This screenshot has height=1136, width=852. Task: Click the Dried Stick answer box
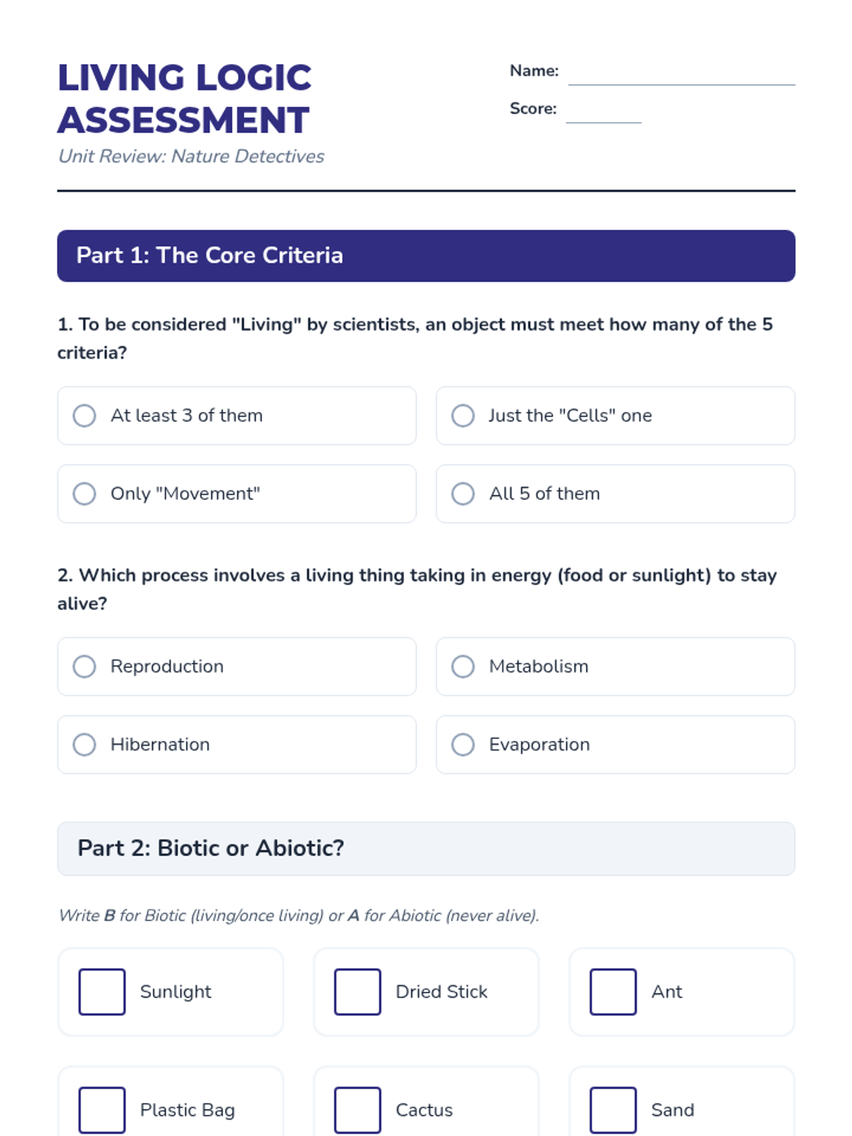[358, 992]
